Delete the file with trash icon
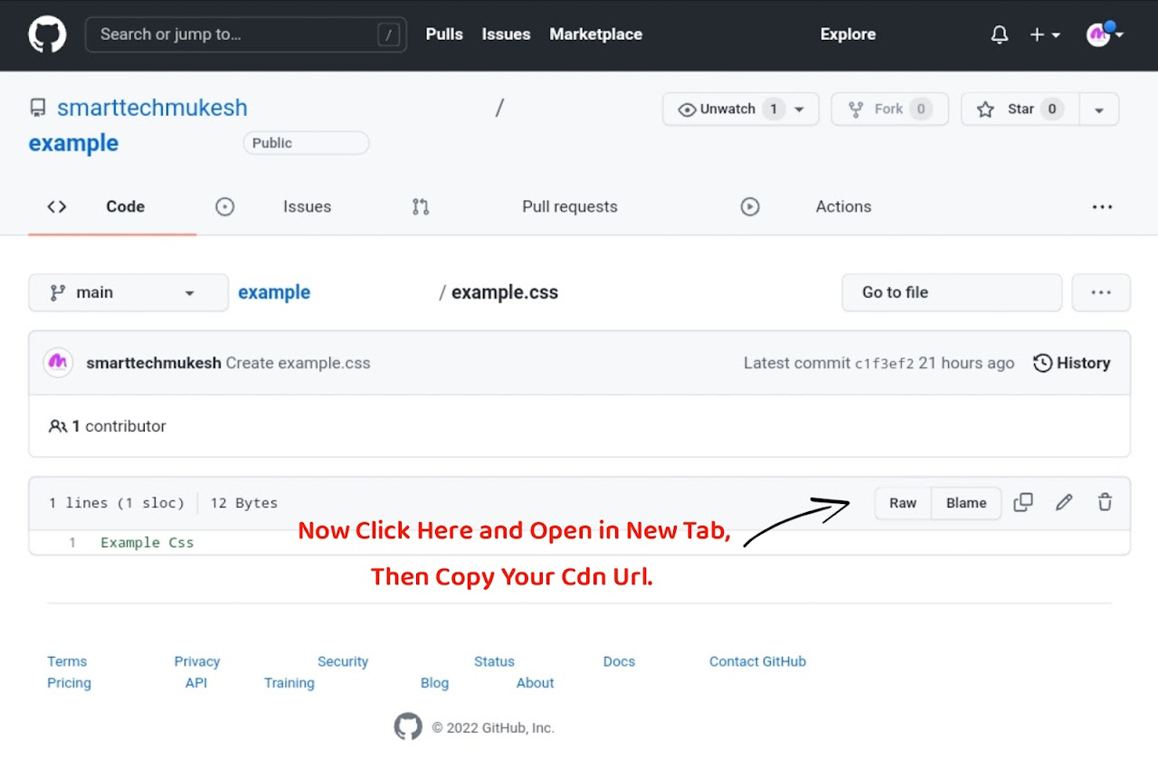This screenshot has height=769, width=1158. pyautogui.click(x=1105, y=502)
